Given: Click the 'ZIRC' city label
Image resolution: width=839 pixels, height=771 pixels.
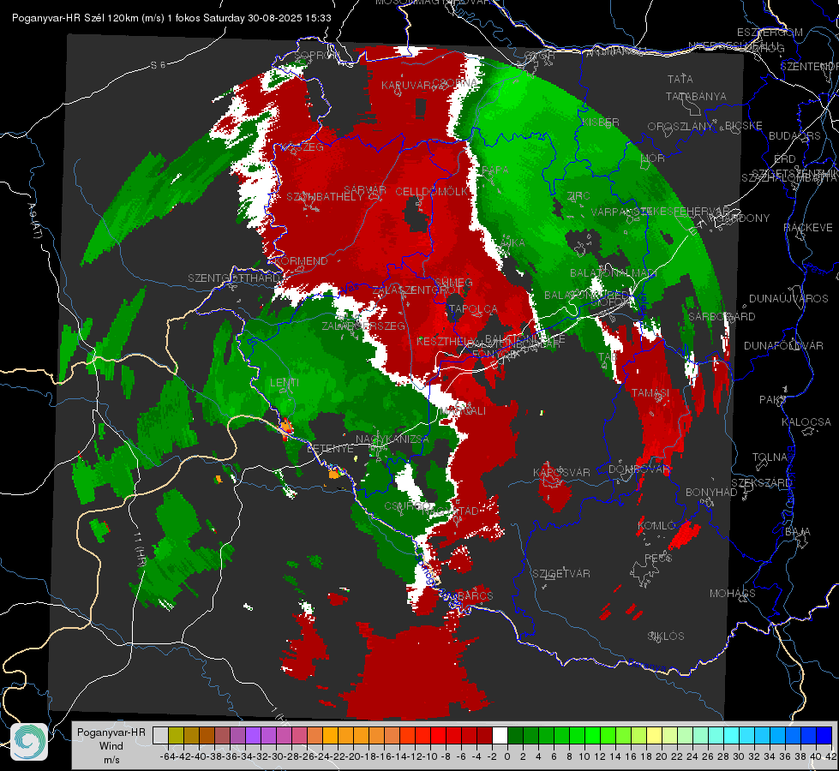Looking at the screenshot, I should pos(578,196).
